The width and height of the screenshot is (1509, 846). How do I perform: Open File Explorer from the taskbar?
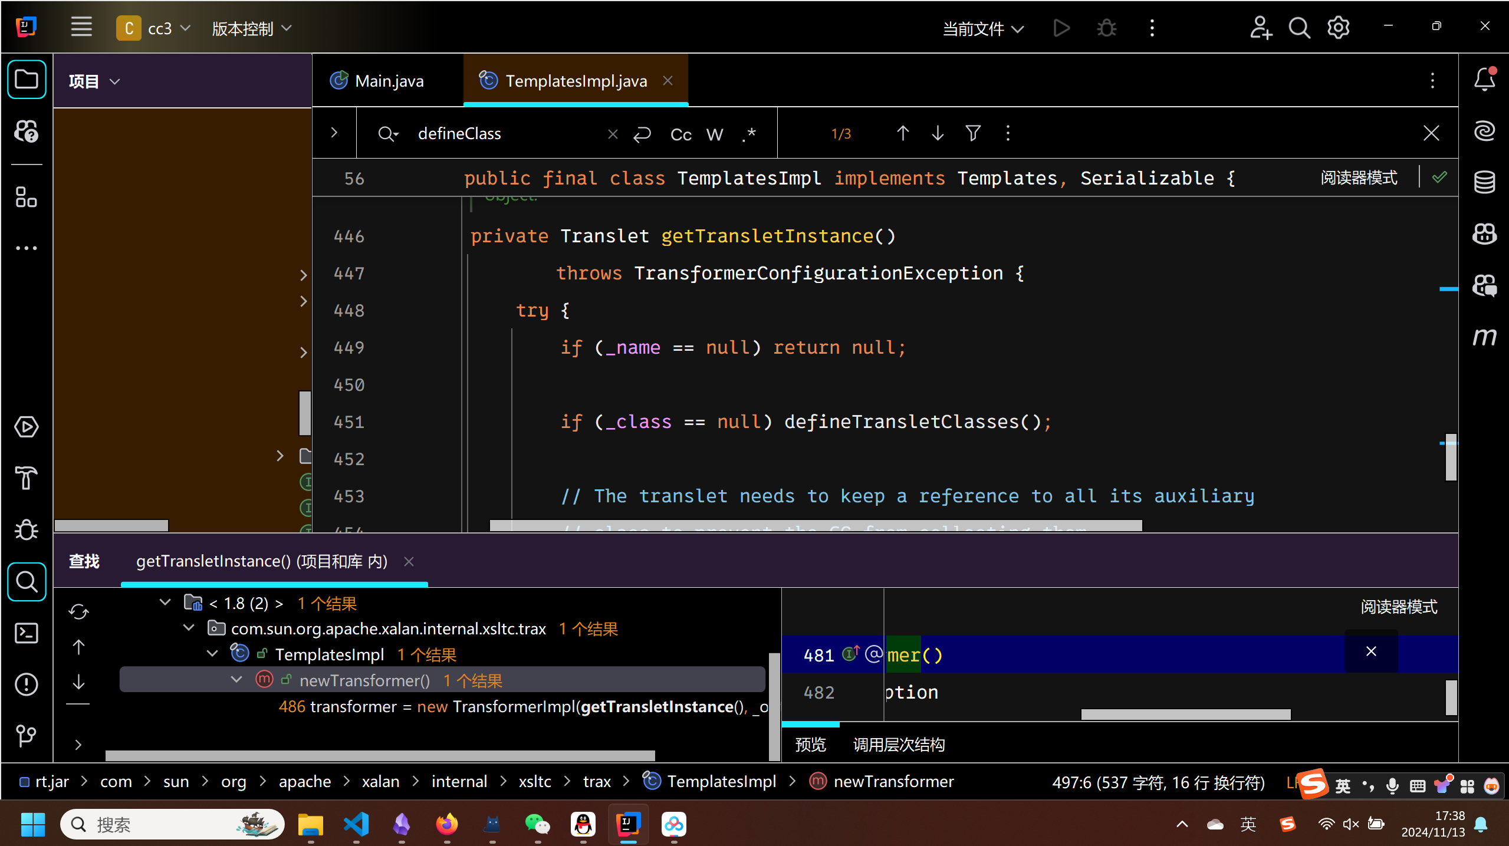(311, 824)
